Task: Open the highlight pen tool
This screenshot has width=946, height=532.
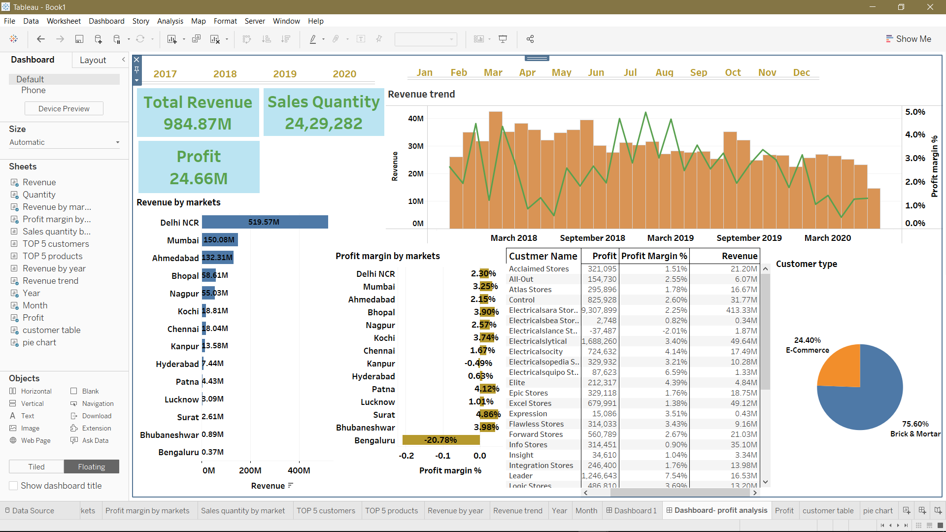Action: (x=313, y=39)
